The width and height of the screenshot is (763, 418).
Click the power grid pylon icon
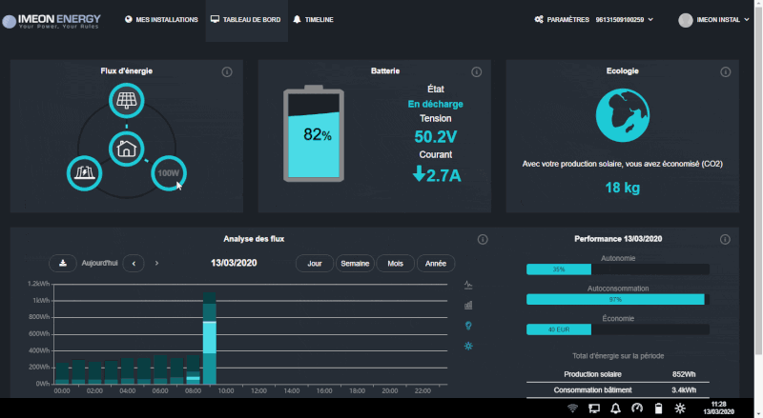point(83,173)
